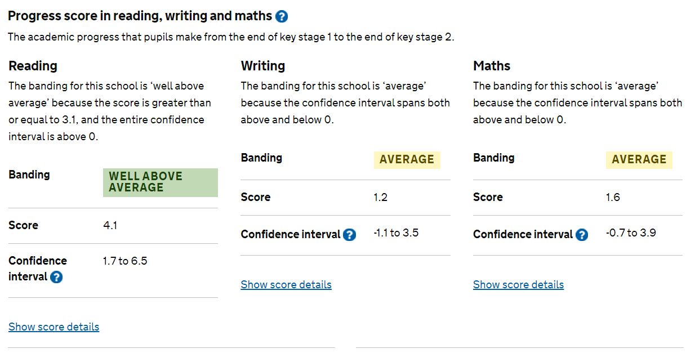Expand Show score details under Writing

tap(286, 285)
